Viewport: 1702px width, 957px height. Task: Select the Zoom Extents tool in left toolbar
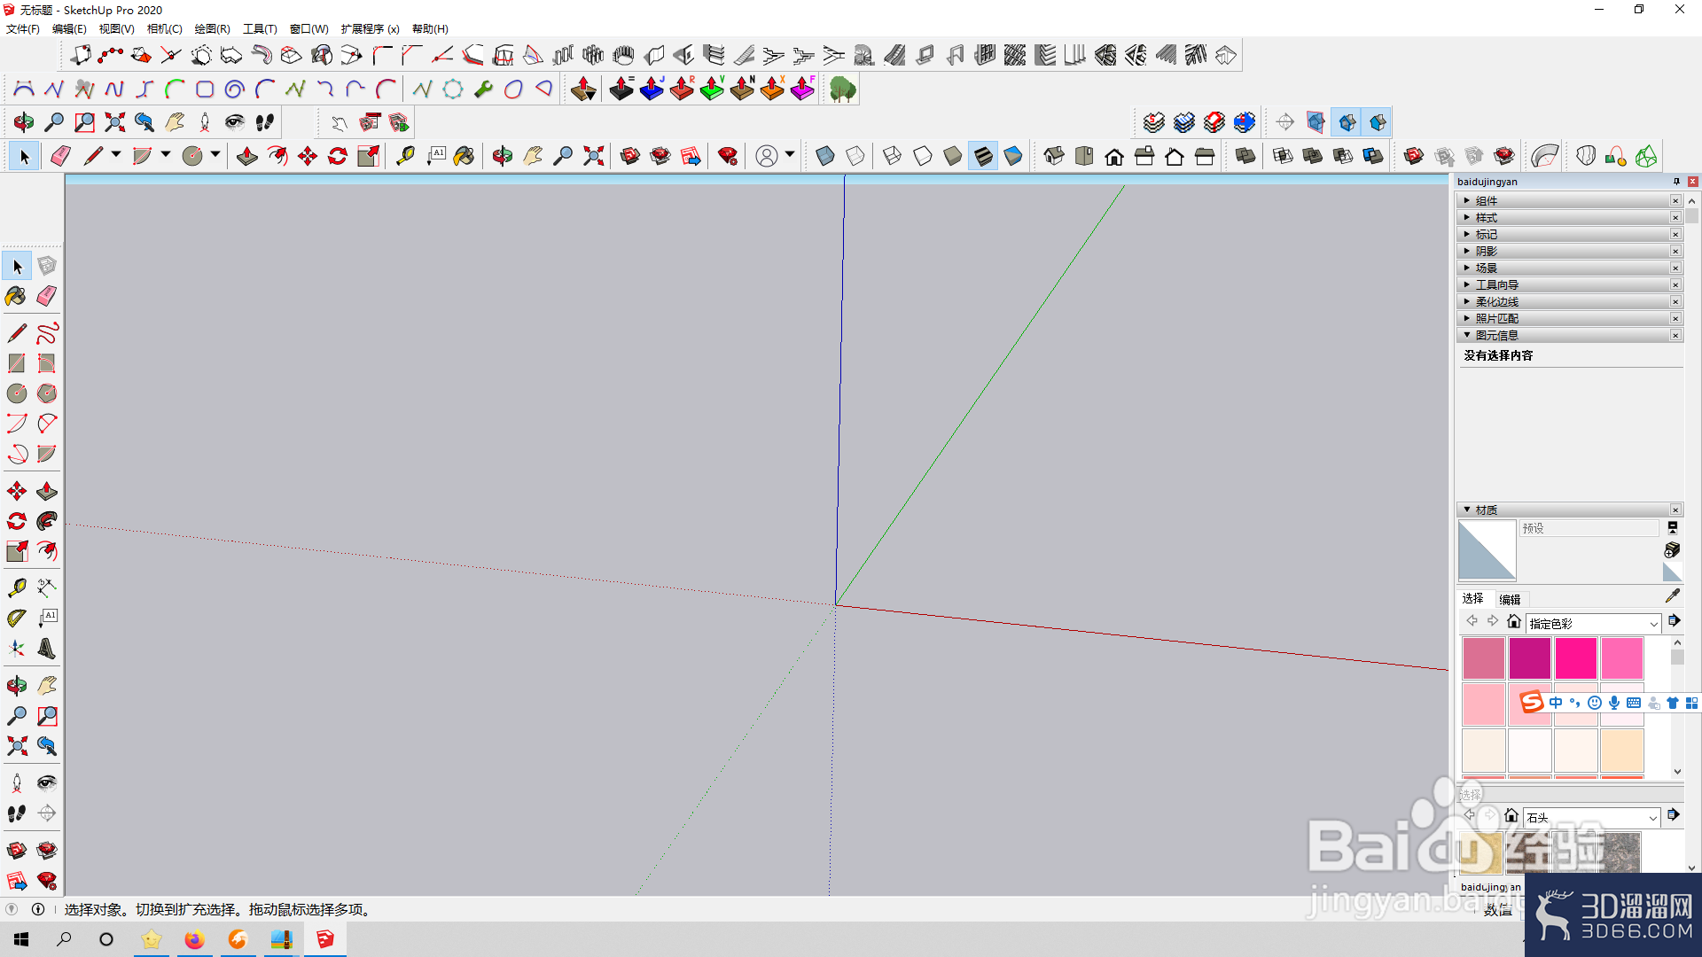[x=17, y=745]
